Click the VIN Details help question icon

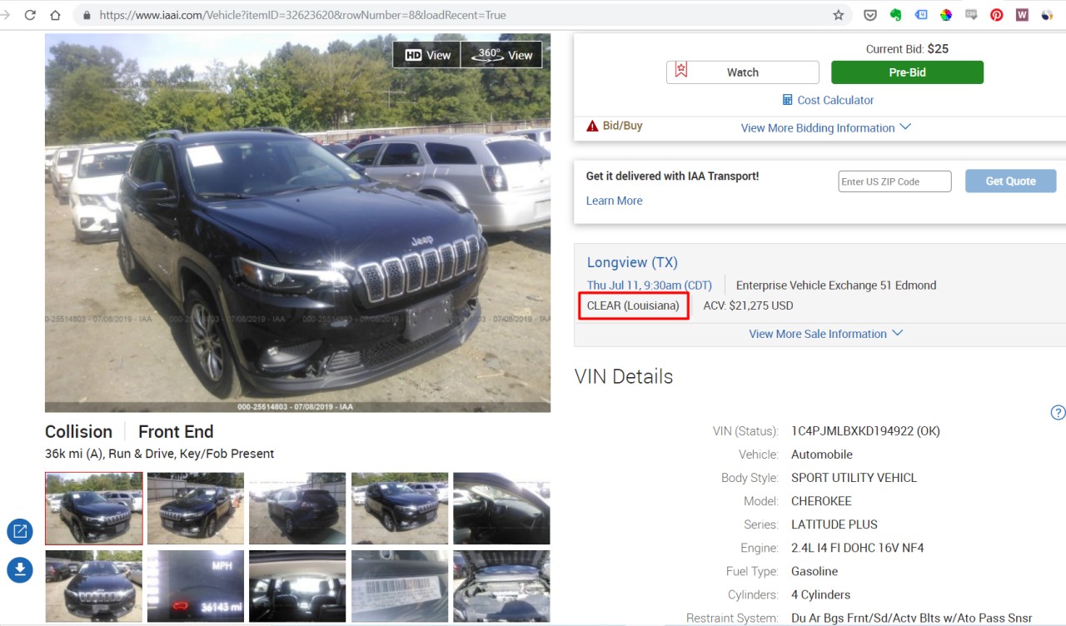[1058, 412]
